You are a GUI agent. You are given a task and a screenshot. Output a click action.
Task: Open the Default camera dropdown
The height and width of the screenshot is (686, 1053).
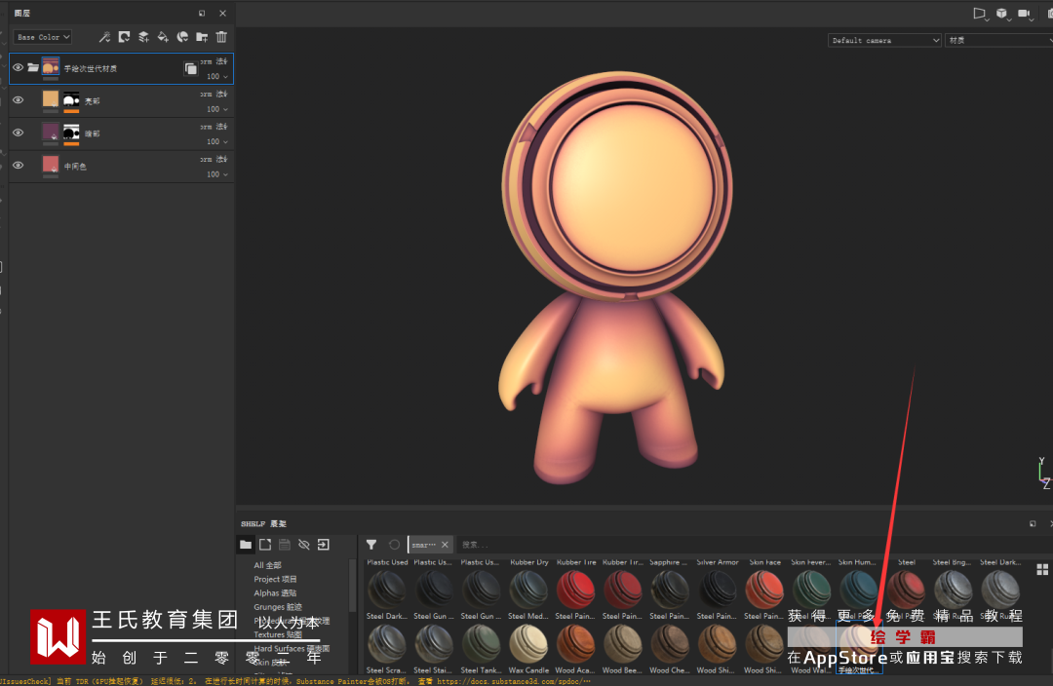(x=884, y=40)
